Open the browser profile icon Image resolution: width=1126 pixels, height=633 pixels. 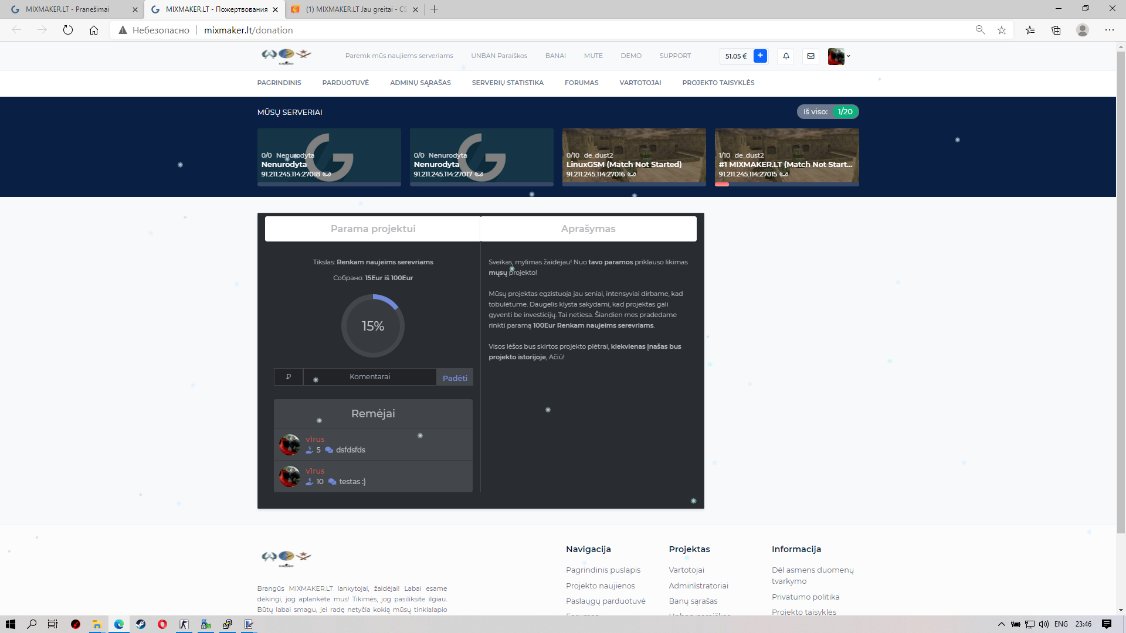[x=1083, y=30]
